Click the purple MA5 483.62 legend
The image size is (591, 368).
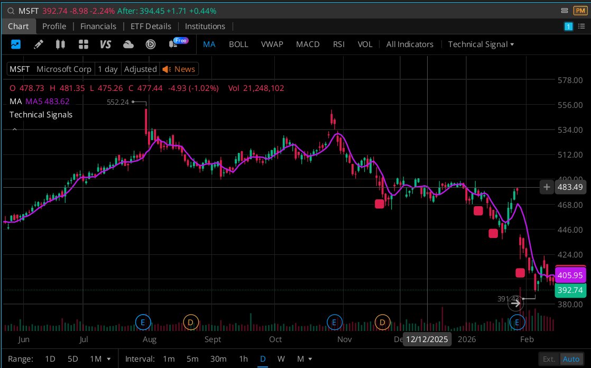[48, 102]
